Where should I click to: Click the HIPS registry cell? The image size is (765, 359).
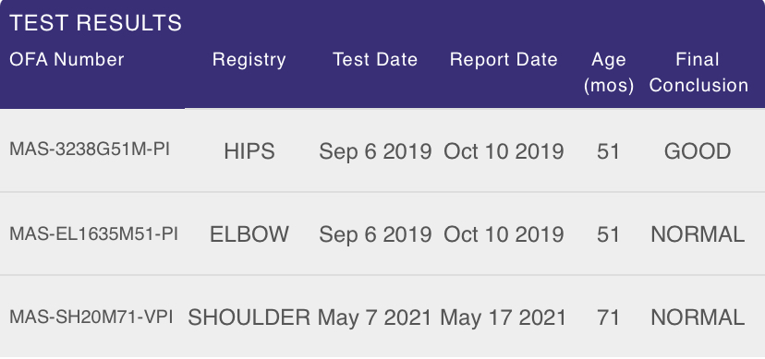[x=249, y=151]
